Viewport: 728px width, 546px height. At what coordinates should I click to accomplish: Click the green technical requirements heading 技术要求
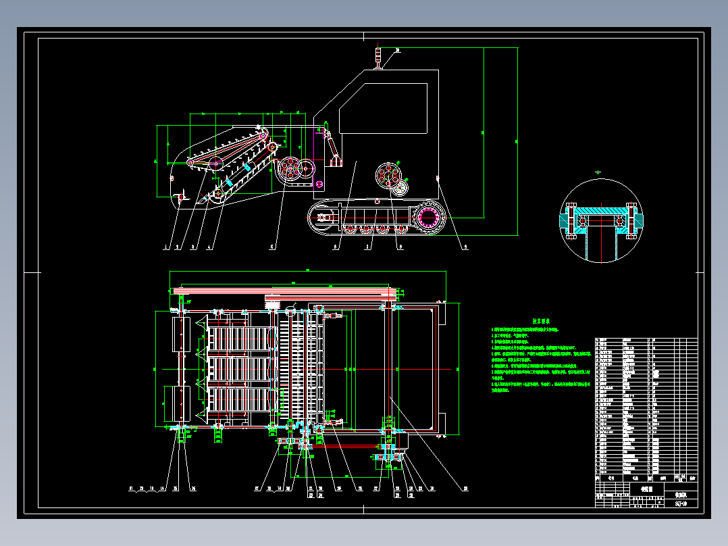(x=541, y=321)
